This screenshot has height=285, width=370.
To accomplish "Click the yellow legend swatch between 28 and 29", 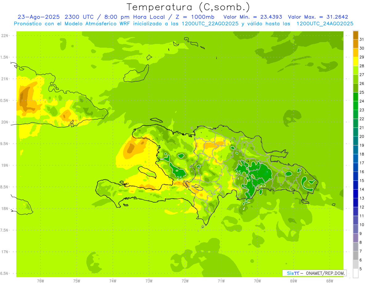I will (356, 61).
